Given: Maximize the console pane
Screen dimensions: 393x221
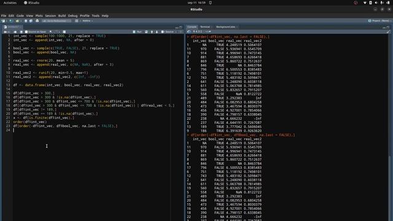Looking at the screenshot, I should coord(388,27).
